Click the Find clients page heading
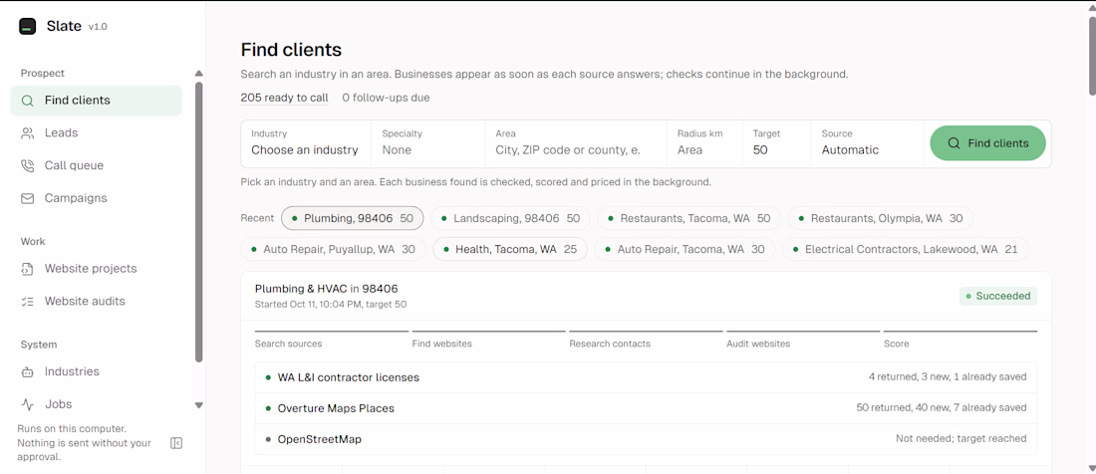 click(291, 50)
